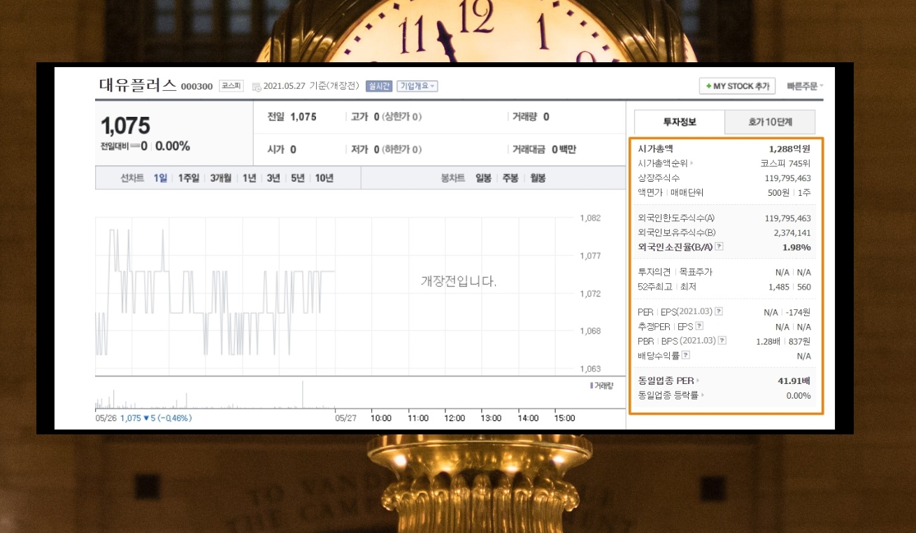The image size is (916, 533).
Task: Click the 거래량 legend marker below the chart
Action: [x=592, y=385]
